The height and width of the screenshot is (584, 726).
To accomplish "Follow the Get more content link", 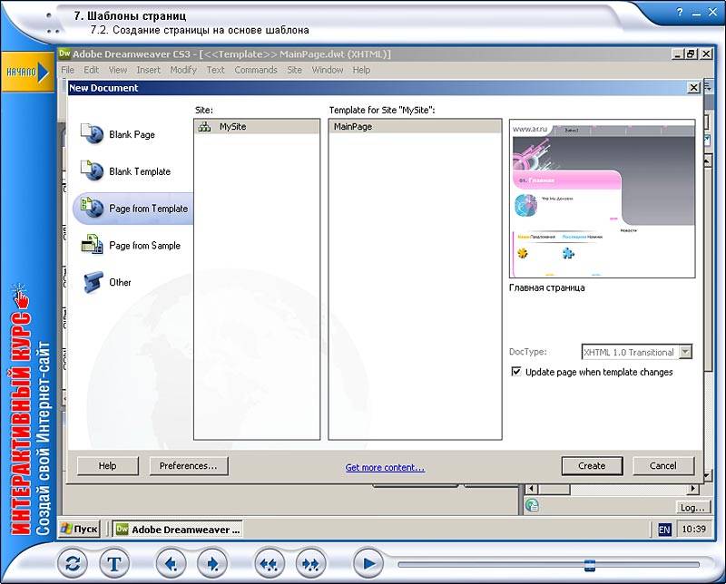I will click(x=385, y=467).
